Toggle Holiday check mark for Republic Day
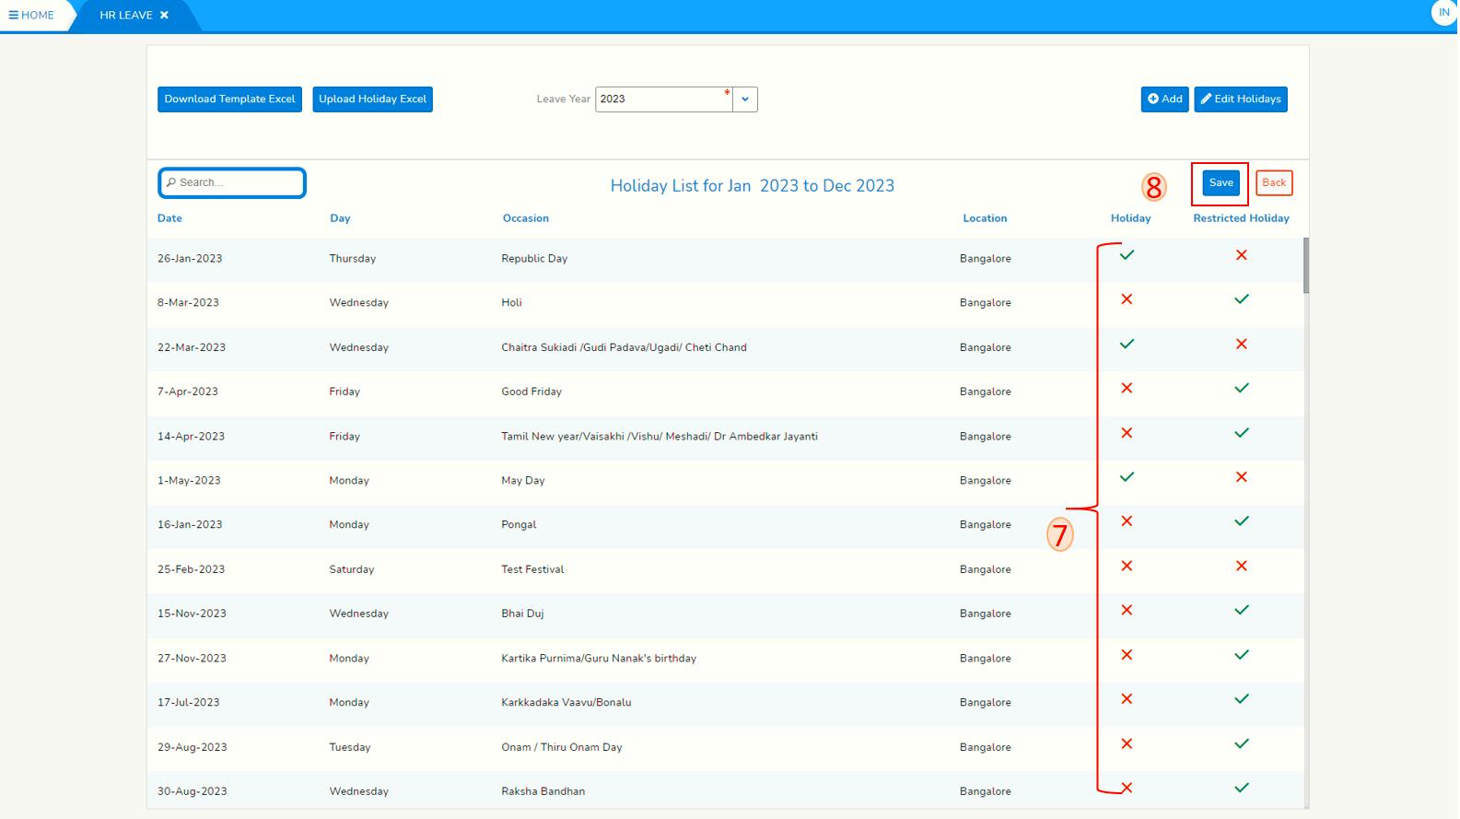The width and height of the screenshot is (1460, 819). tap(1127, 255)
